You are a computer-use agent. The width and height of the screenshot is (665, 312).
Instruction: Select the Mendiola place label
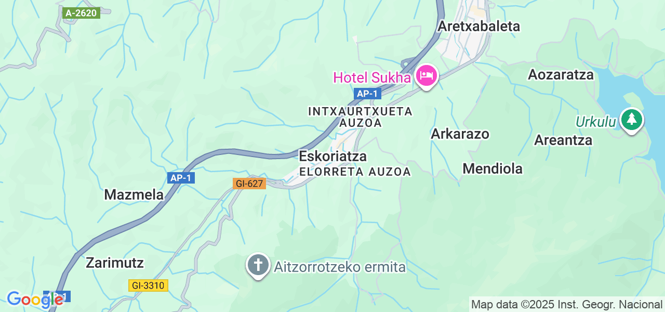pos(493,168)
